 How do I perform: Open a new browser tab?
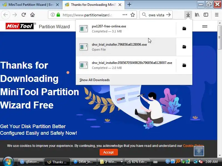coord(129,4)
